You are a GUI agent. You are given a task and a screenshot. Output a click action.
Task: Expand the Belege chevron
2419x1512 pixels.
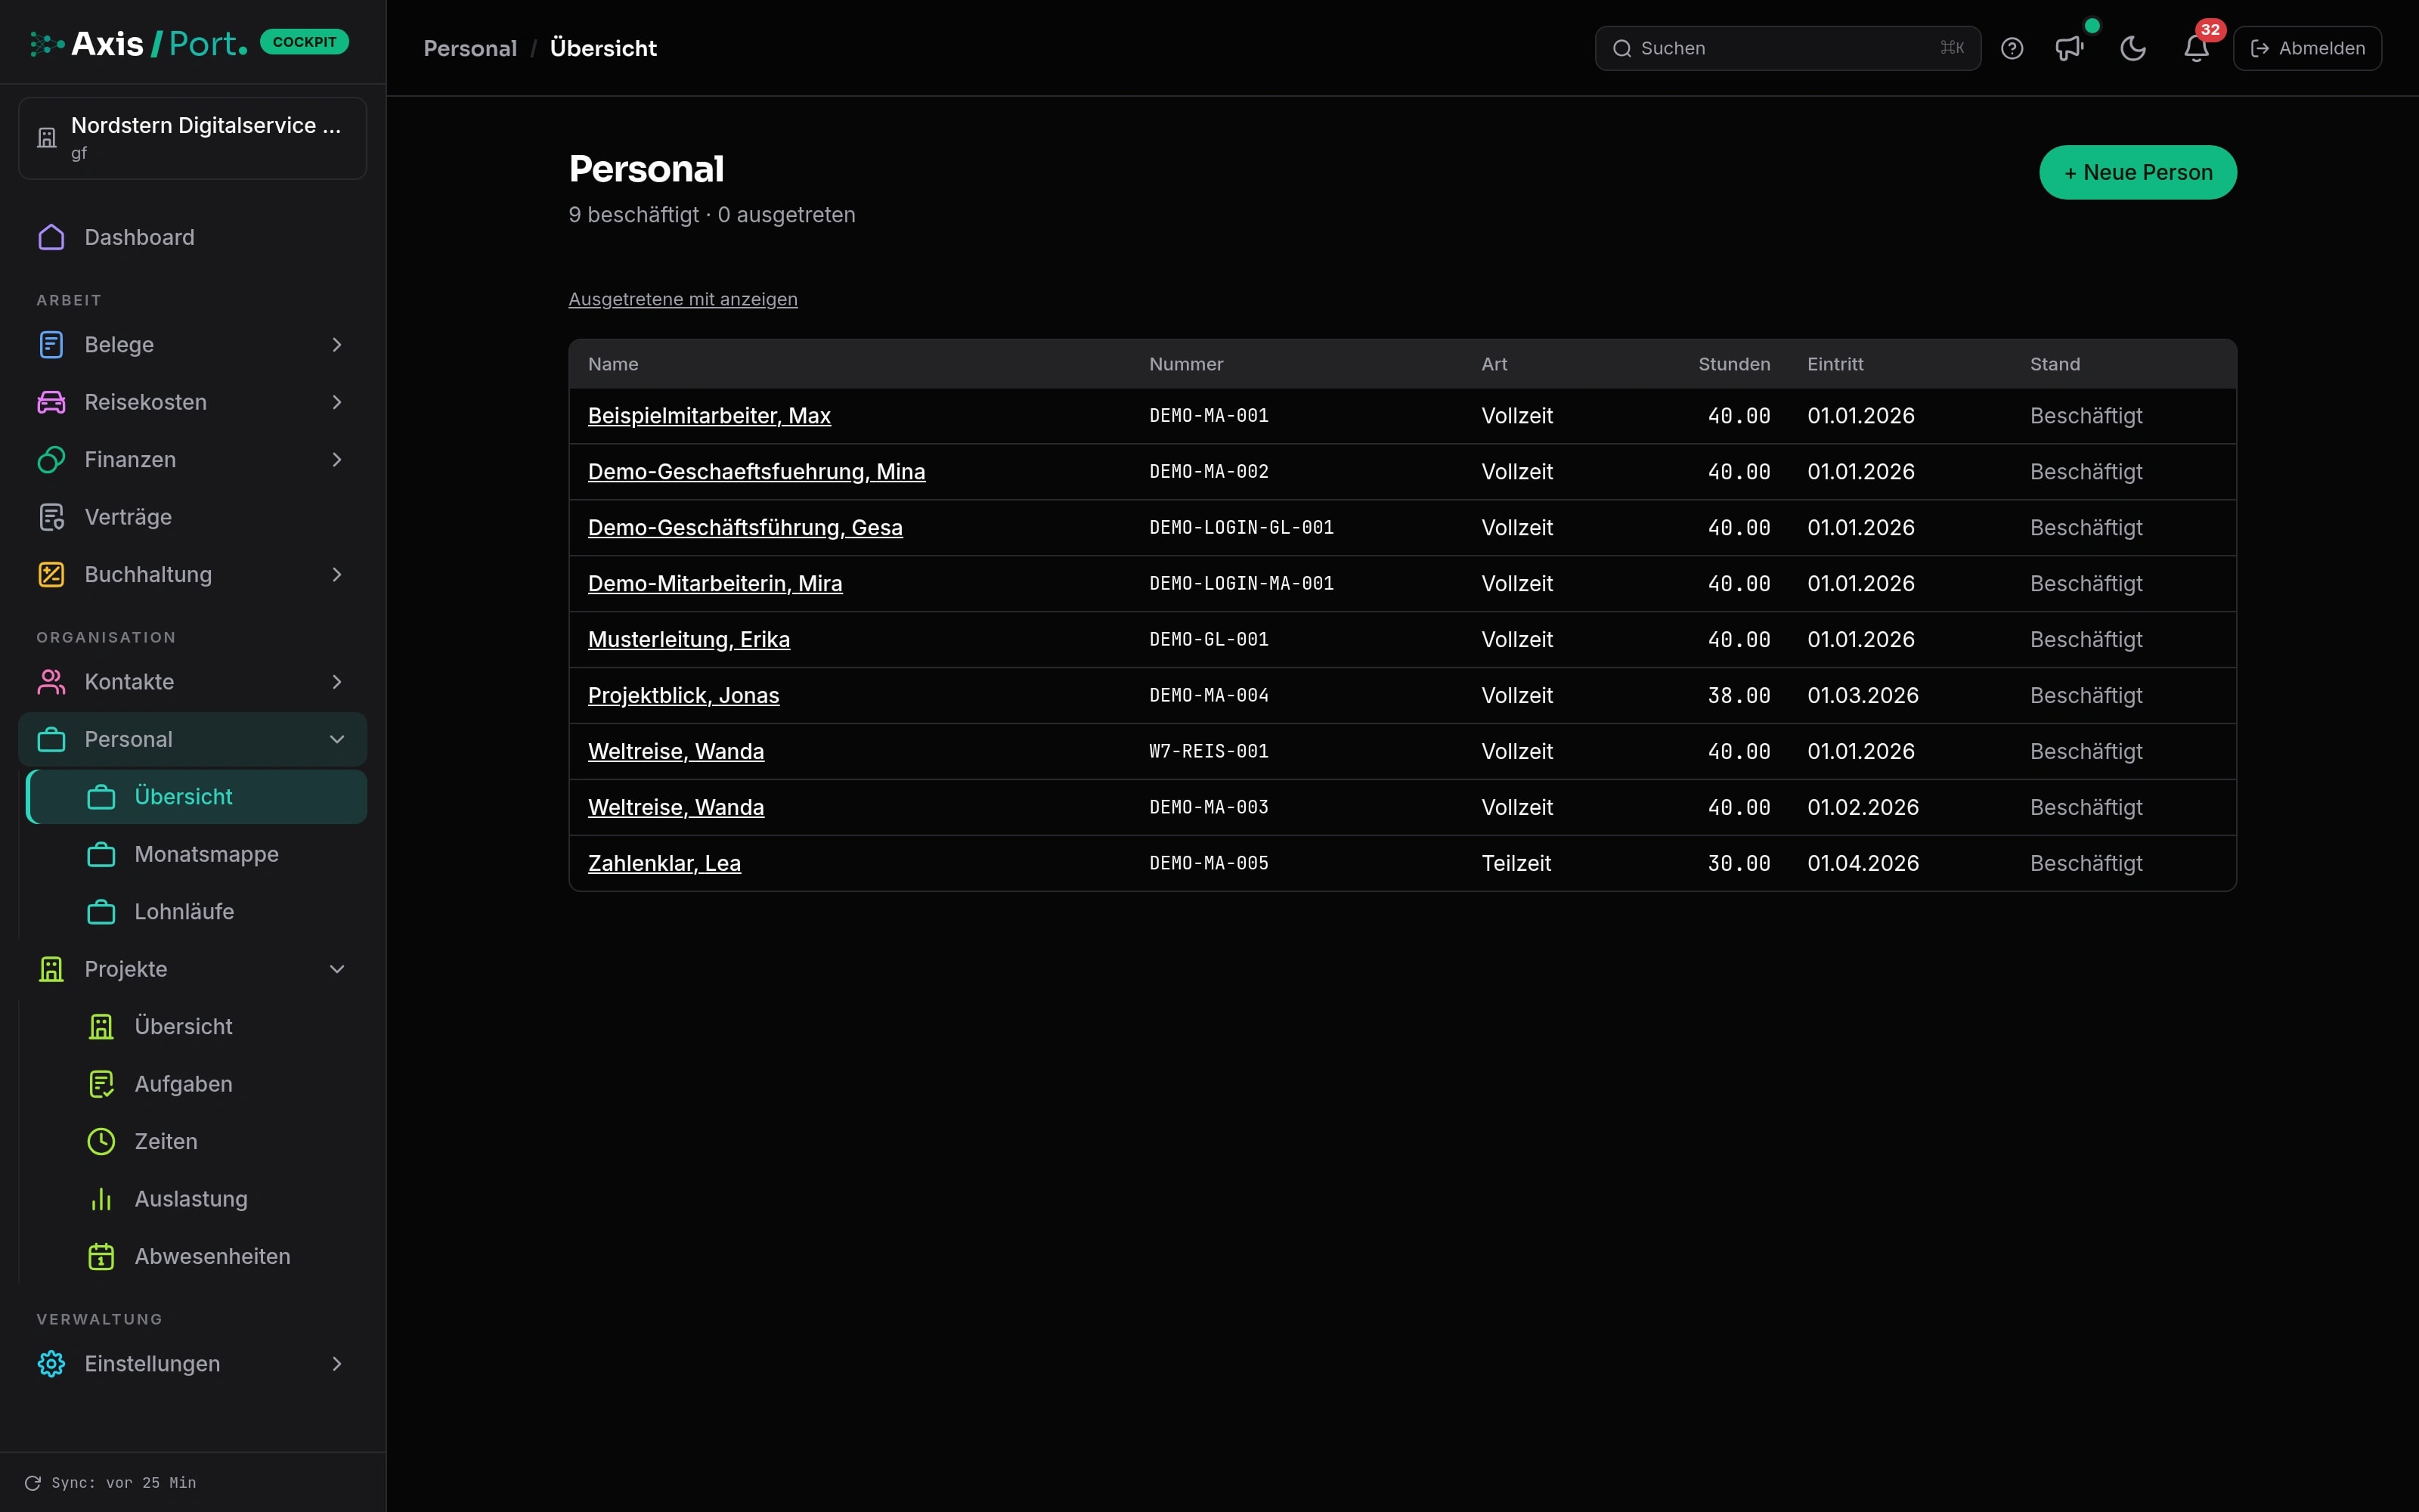[x=337, y=344]
